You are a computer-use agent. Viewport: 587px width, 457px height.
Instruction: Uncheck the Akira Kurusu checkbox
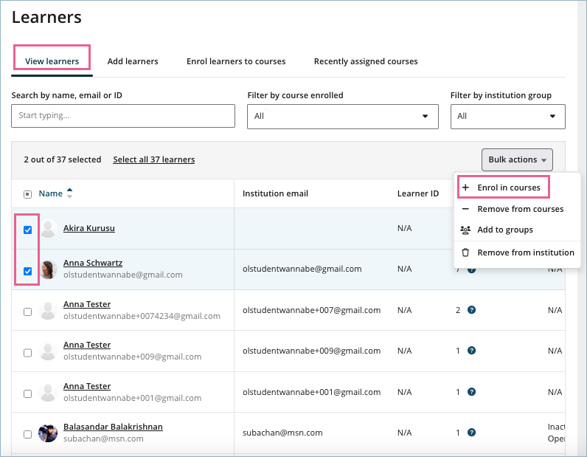click(27, 230)
